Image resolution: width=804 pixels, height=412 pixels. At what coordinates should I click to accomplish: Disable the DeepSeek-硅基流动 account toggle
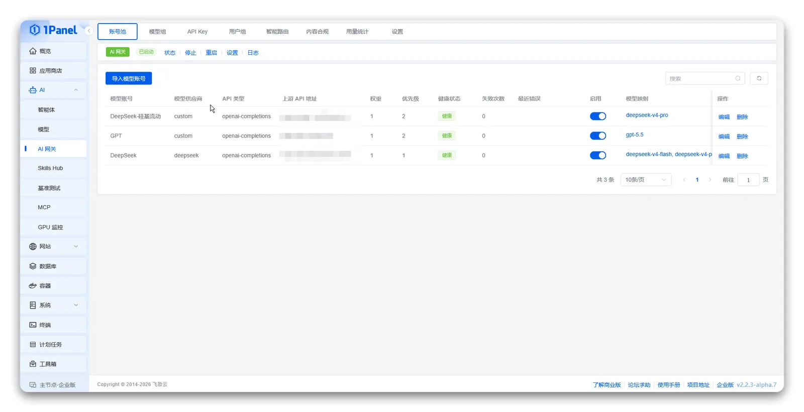(x=598, y=116)
